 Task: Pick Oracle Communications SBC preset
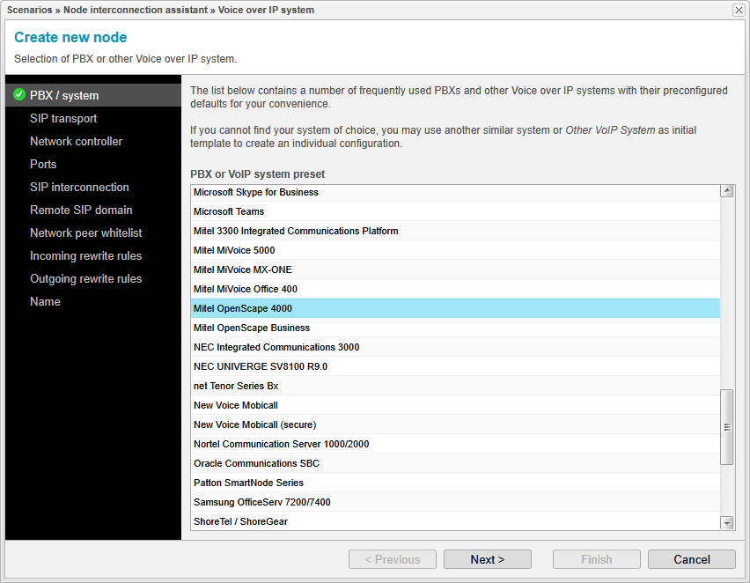255,463
